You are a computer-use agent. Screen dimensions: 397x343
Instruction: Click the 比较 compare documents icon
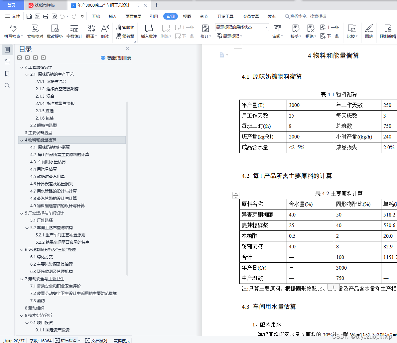pos(352,31)
